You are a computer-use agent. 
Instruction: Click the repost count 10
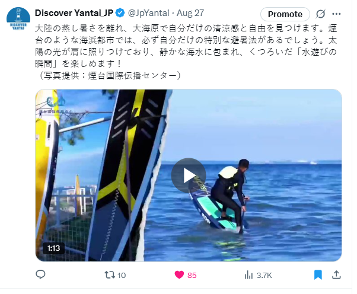tap(122, 276)
